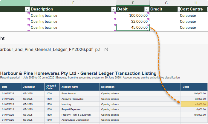Select column E header

[73, 3]
